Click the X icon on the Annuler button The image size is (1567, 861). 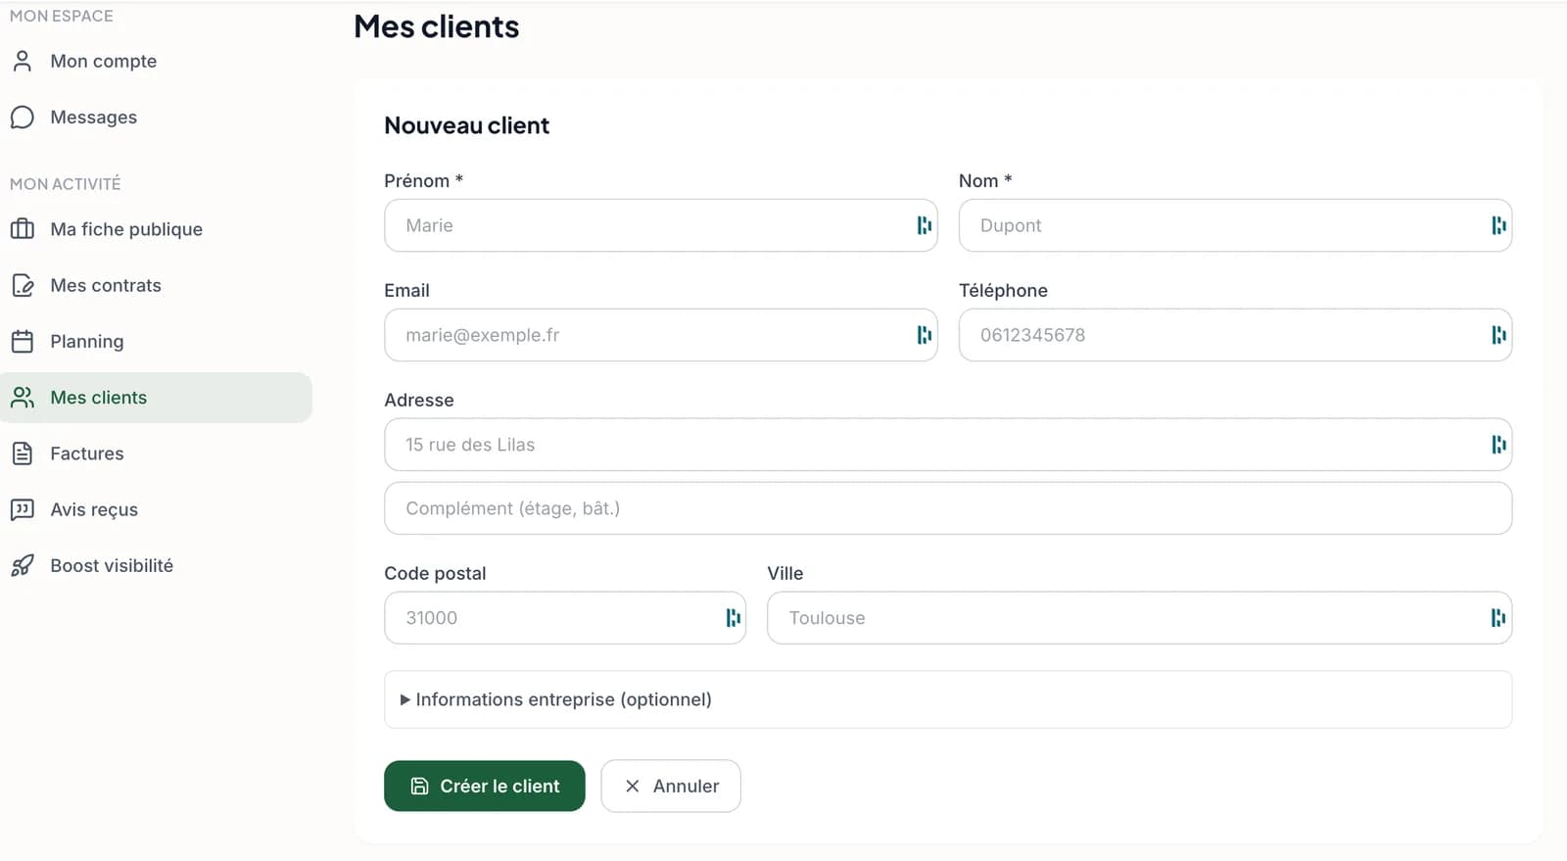pyautogui.click(x=632, y=786)
